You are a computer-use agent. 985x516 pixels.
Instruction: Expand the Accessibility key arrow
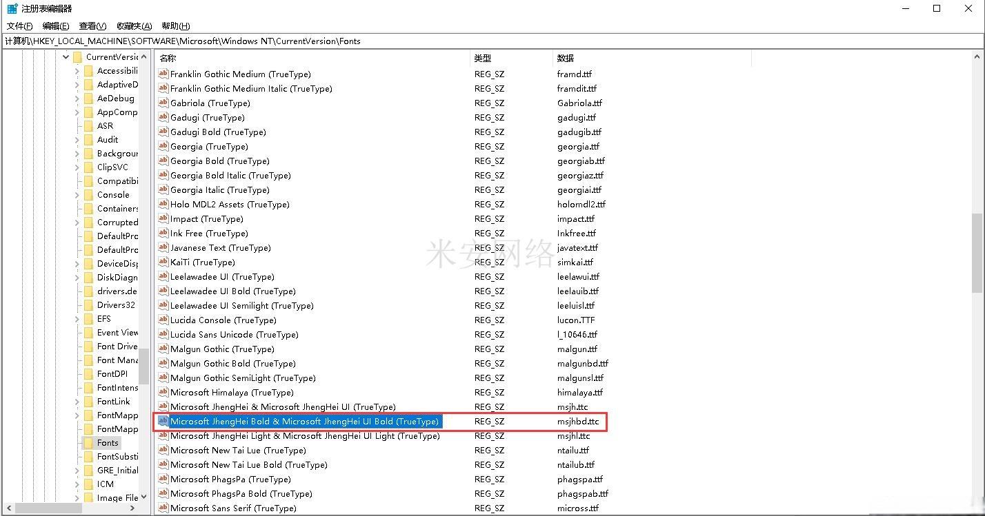[77, 71]
